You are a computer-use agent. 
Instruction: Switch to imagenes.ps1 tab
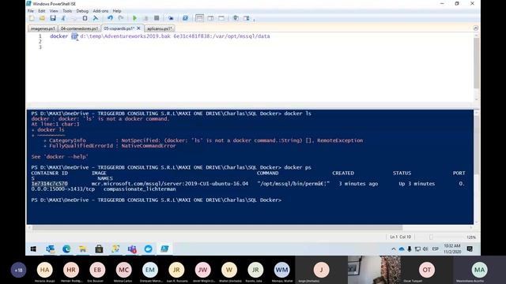click(43, 28)
